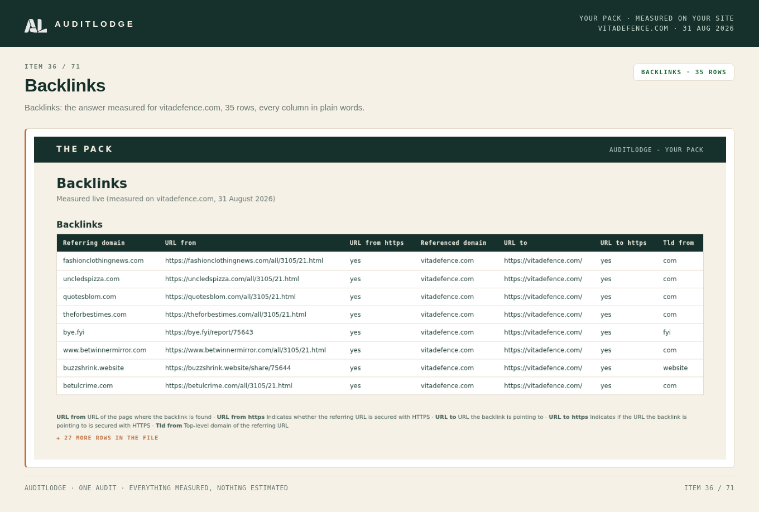Select the www.betwinnermirror.com referring domain cell

coord(104,350)
